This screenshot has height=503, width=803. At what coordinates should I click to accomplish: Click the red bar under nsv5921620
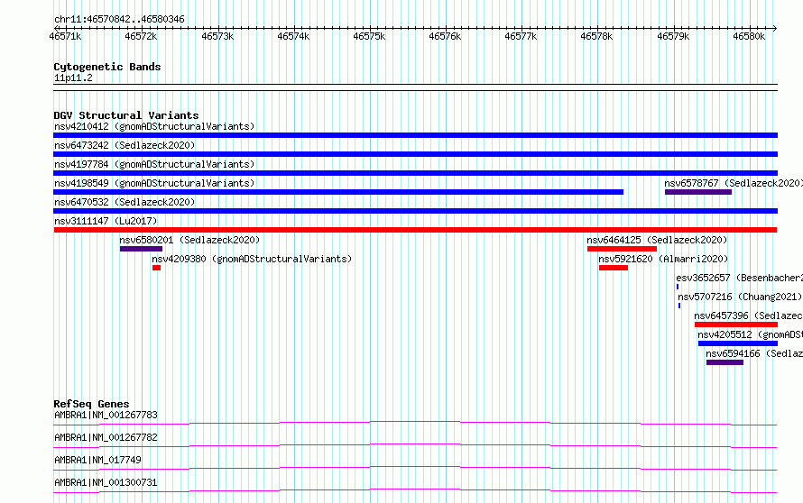pyautogui.click(x=614, y=268)
